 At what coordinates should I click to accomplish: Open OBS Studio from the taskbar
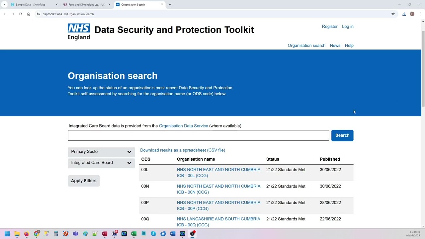[192, 234]
